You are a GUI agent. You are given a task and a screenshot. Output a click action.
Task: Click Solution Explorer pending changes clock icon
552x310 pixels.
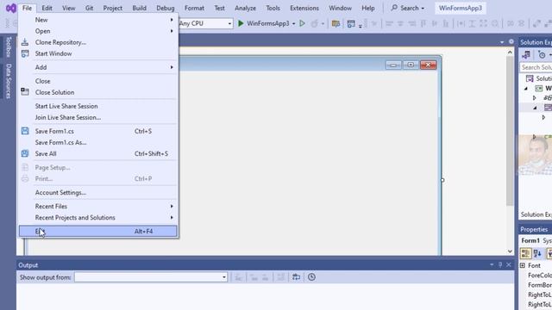point(542,55)
